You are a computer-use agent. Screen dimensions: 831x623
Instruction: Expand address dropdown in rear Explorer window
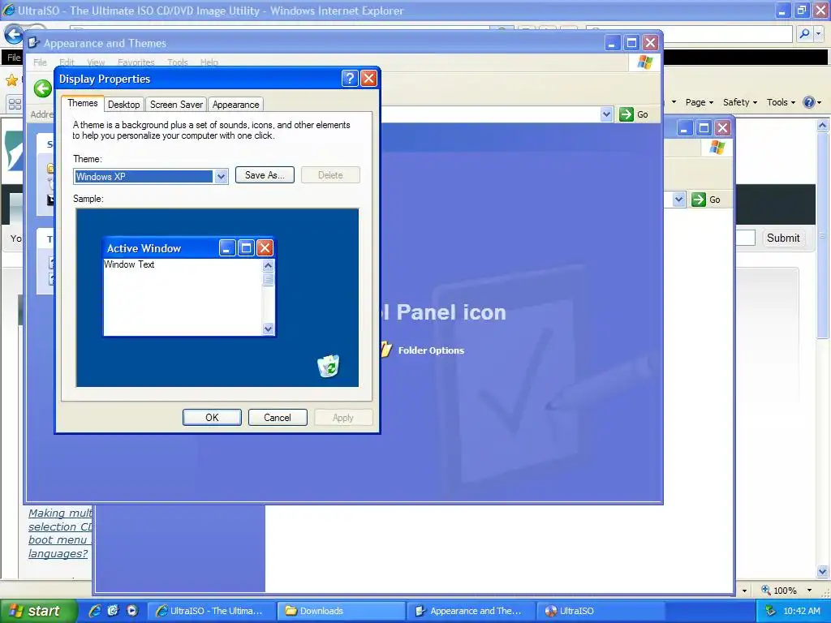679,200
